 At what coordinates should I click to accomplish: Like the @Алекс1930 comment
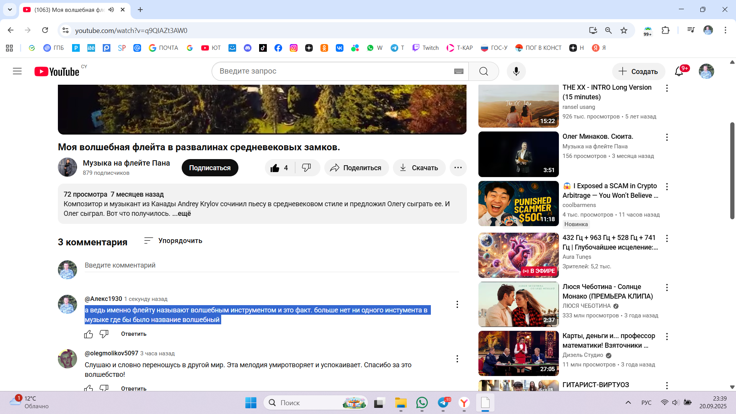click(89, 334)
